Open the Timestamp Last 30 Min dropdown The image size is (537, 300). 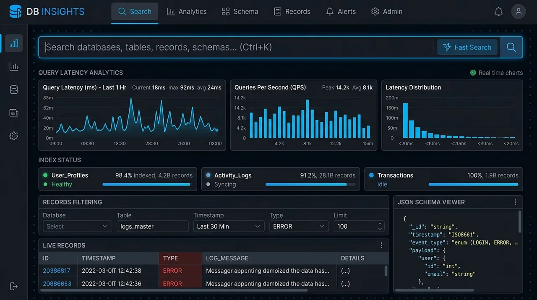229,226
